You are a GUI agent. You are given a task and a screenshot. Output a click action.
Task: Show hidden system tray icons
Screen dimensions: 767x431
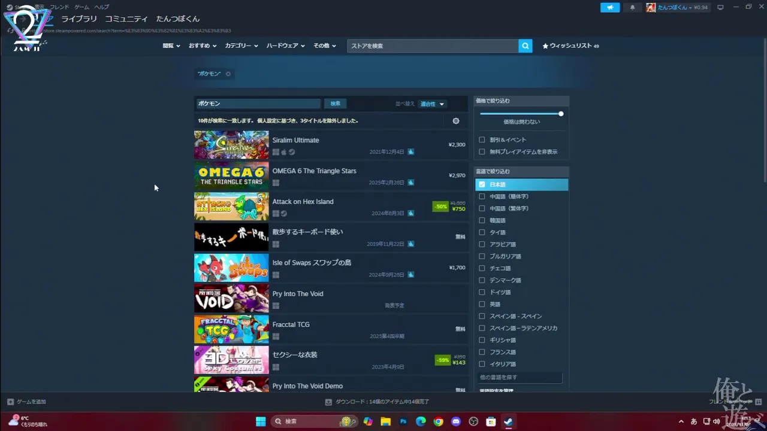coord(681,421)
